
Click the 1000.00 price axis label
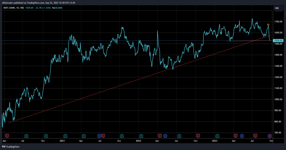coord(278,99)
